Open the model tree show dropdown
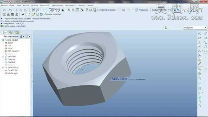Viewport: 208px width, 117px height. pyautogui.click(x=22, y=36)
